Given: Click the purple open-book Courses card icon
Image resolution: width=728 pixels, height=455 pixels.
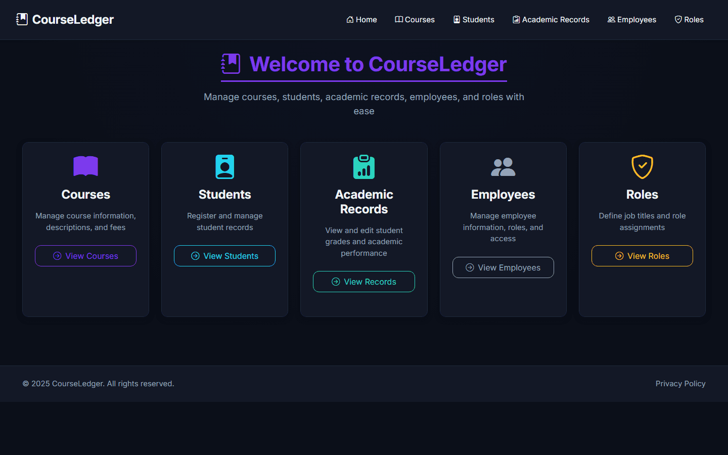Looking at the screenshot, I should pos(85,166).
